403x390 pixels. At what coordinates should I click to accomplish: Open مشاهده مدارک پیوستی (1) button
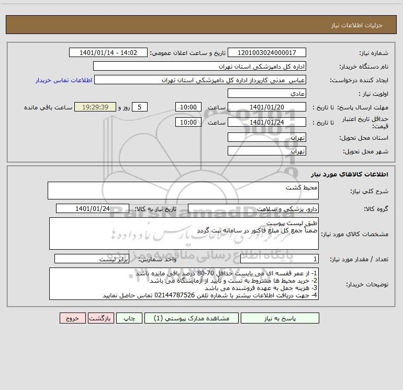point(192,318)
